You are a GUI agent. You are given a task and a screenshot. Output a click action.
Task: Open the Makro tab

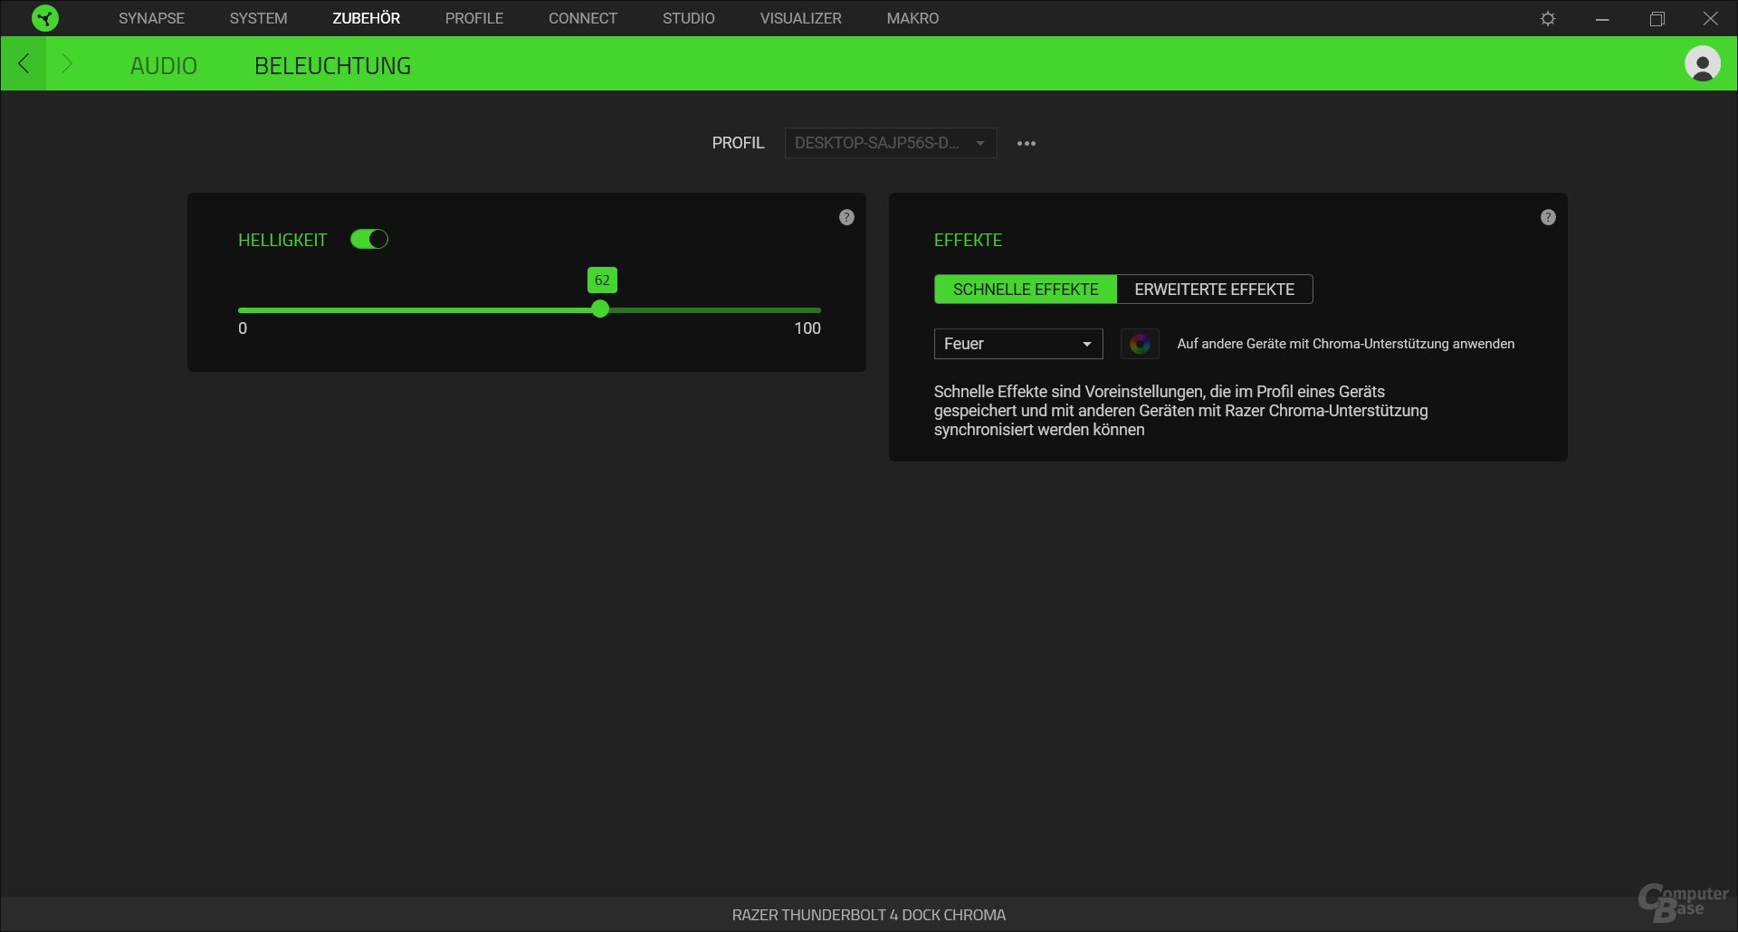tap(912, 18)
